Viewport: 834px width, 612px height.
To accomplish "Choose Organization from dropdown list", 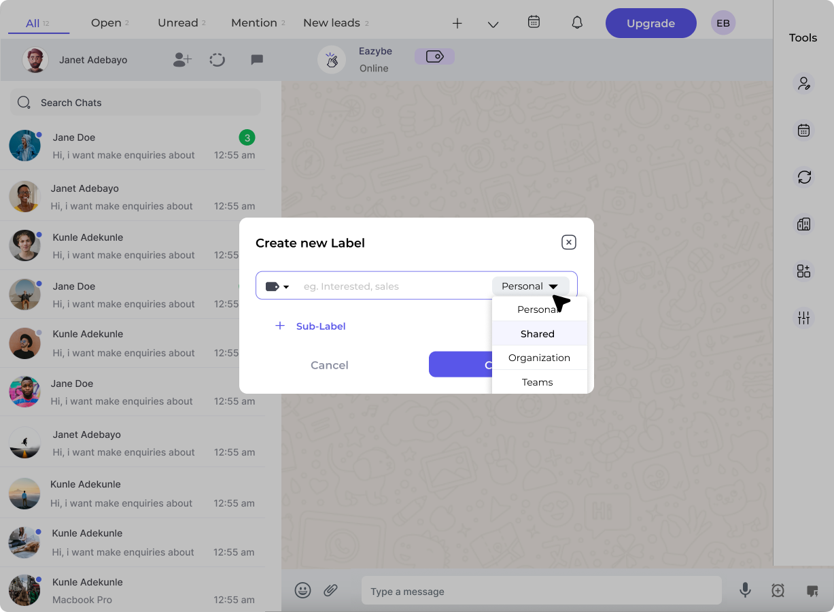I will (539, 358).
